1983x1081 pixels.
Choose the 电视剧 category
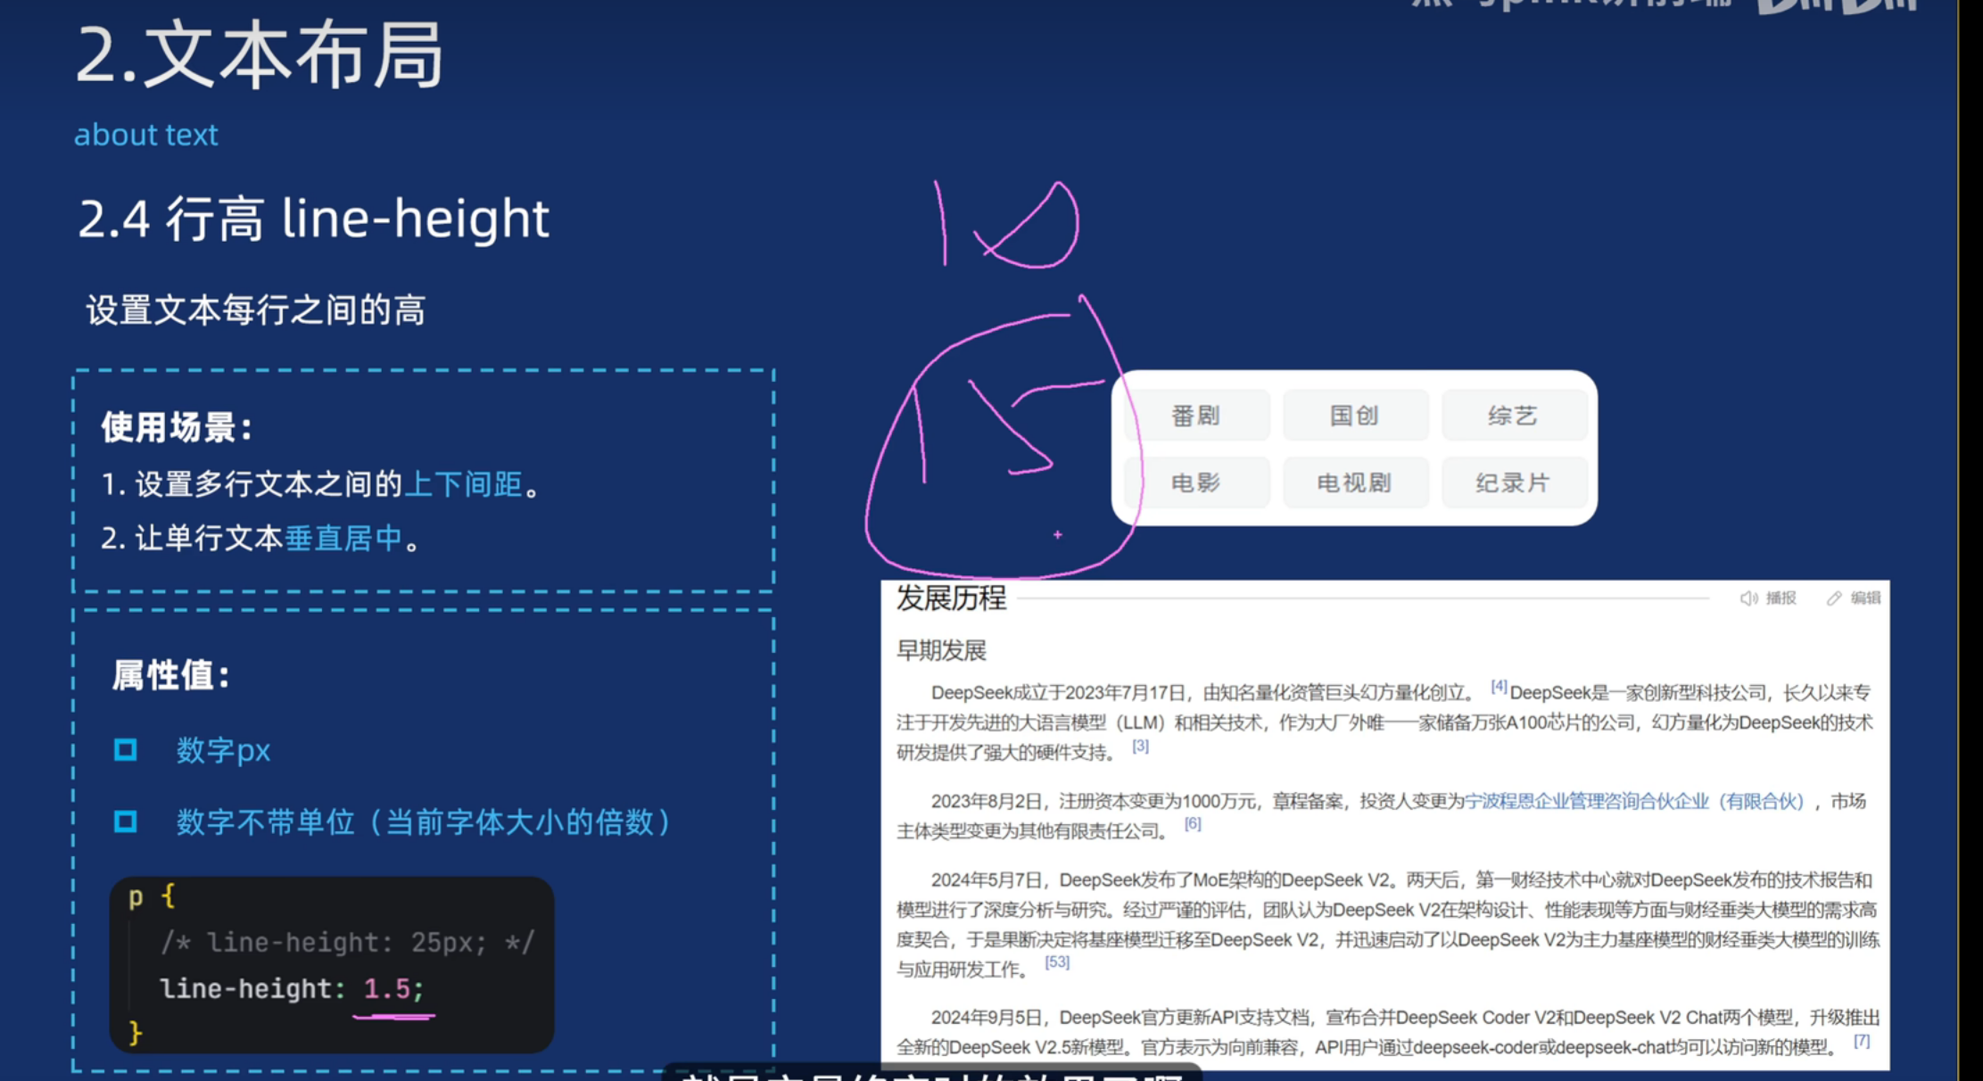[x=1354, y=483]
